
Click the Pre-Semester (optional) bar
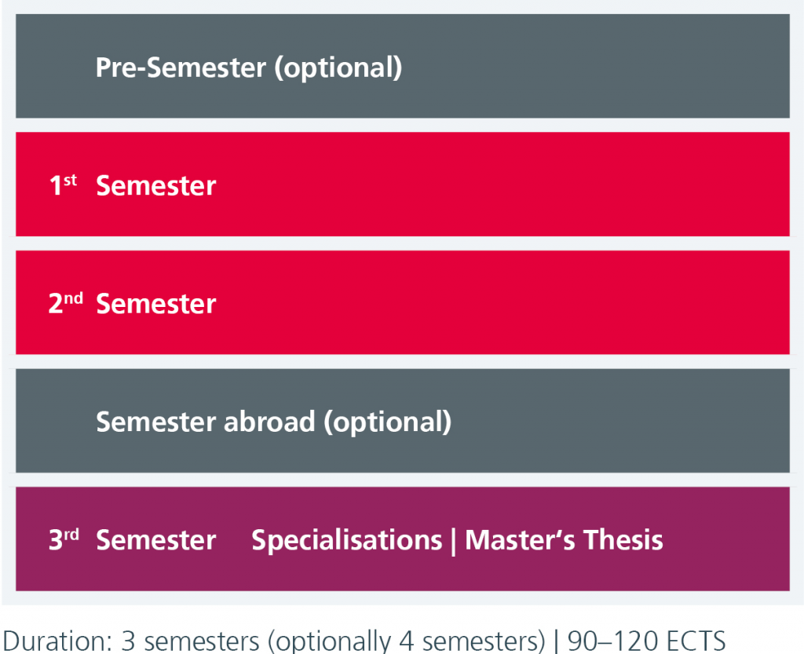(403, 66)
